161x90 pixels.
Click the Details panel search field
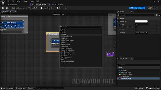coord(136,15)
